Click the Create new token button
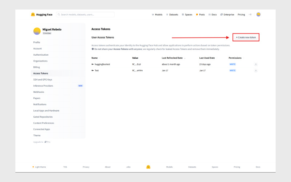This screenshot has width=291, height=182. [x=246, y=37]
